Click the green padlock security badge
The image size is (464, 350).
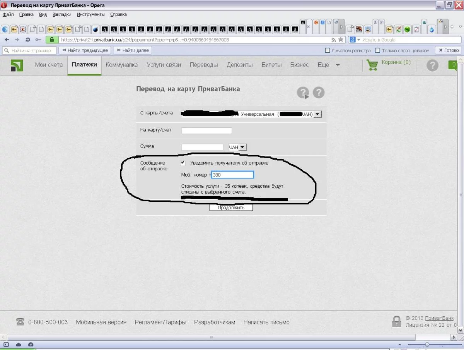point(52,39)
